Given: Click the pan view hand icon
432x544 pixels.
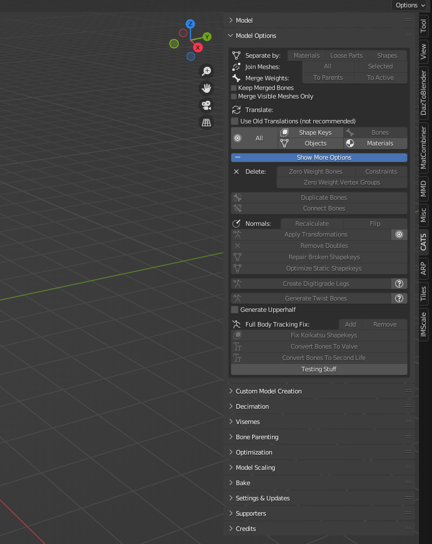Looking at the screenshot, I should click(206, 88).
